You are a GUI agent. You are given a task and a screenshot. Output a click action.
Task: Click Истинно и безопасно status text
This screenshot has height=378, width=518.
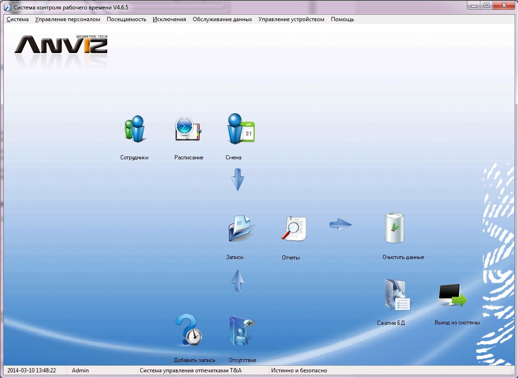pos(299,370)
